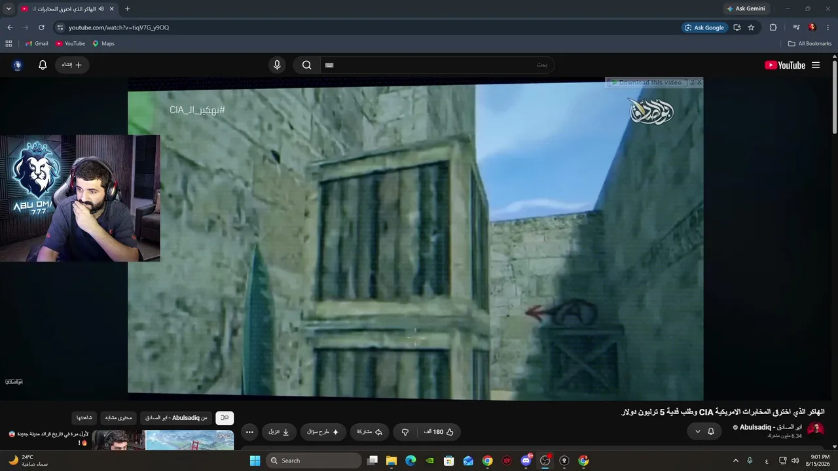Select the 'الكل' filter chip

pyautogui.click(x=225, y=417)
